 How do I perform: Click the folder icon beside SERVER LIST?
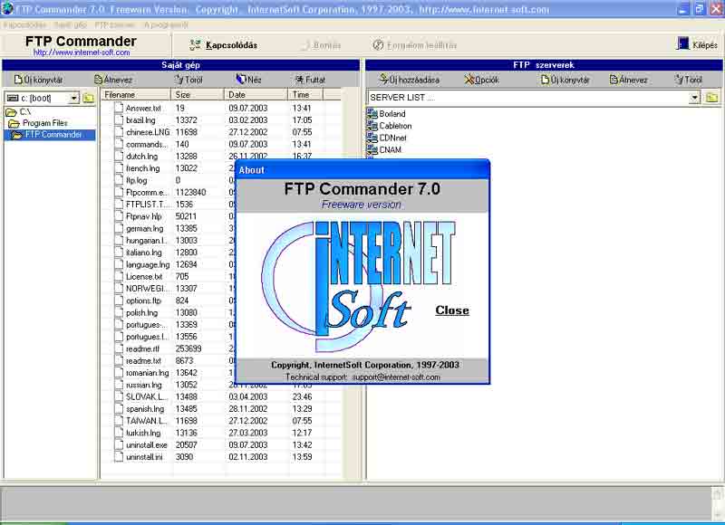(x=711, y=98)
